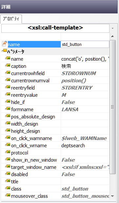Image resolution: width=119 pixels, height=203 pixels.
Task: Select the target_window_name parameter row
Action: coord(55,167)
